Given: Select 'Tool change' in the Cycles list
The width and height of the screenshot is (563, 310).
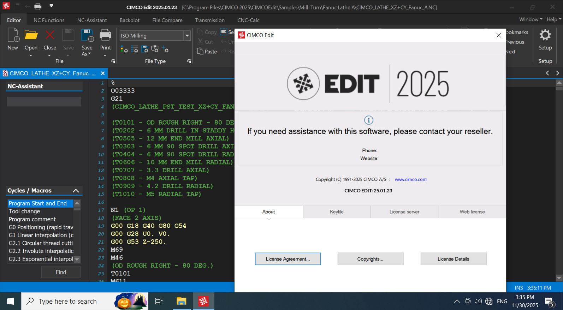Looking at the screenshot, I should click(x=40, y=211).
